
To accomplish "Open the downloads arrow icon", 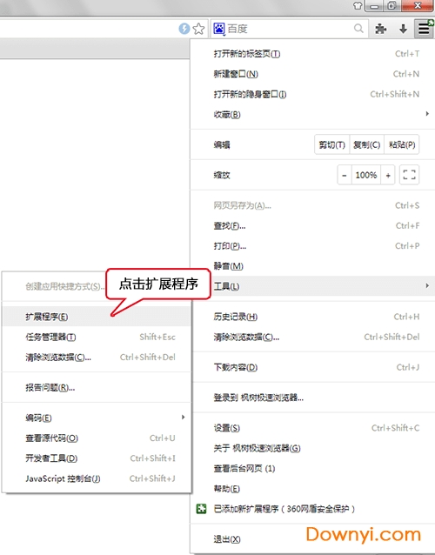I will 403,29.
